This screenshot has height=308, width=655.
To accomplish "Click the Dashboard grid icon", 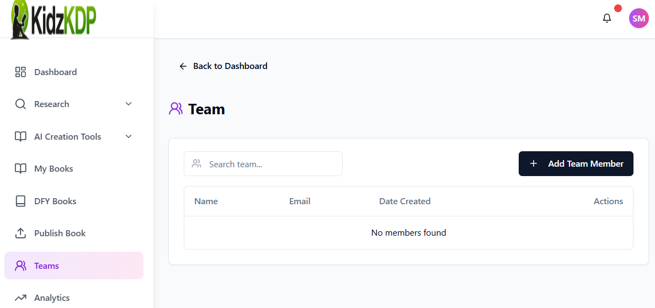I will (x=20, y=72).
